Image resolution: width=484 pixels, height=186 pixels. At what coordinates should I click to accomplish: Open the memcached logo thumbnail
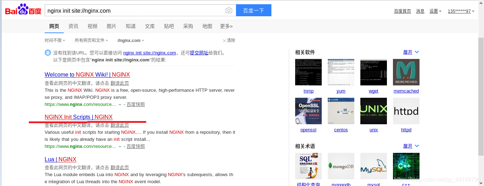tap(406, 72)
